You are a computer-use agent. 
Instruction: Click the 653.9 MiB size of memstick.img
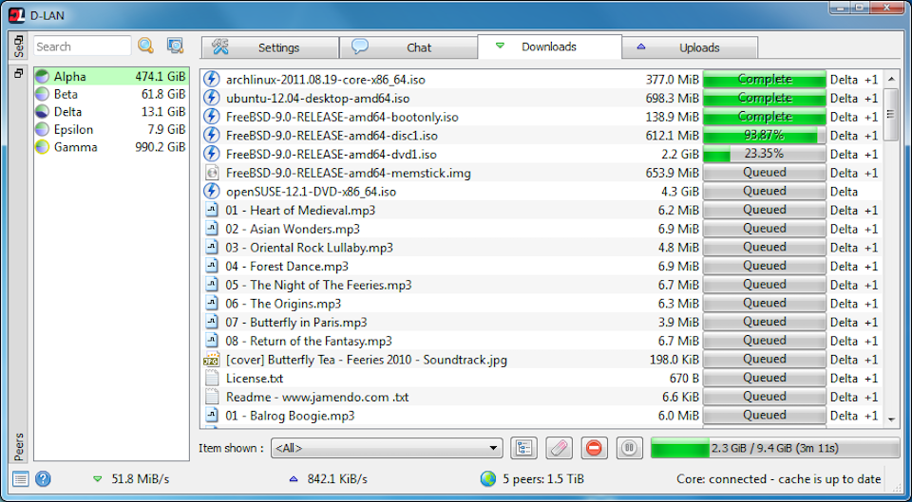(673, 173)
